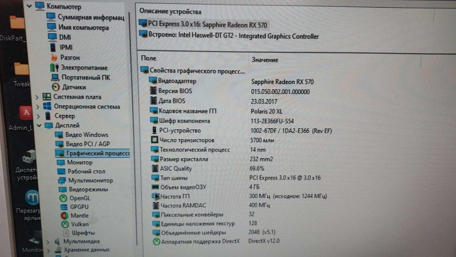This screenshot has width=456, height=257.
Task: Expand the Операционная система node
Action: 37,106
